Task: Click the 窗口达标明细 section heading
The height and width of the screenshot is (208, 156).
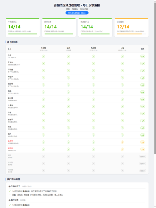Action: click(13, 179)
